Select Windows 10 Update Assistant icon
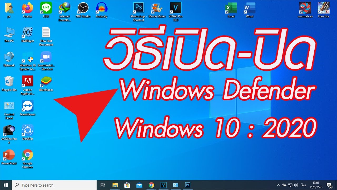Viewport: 337px width, 190px height. pyautogui.click(x=27, y=61)
